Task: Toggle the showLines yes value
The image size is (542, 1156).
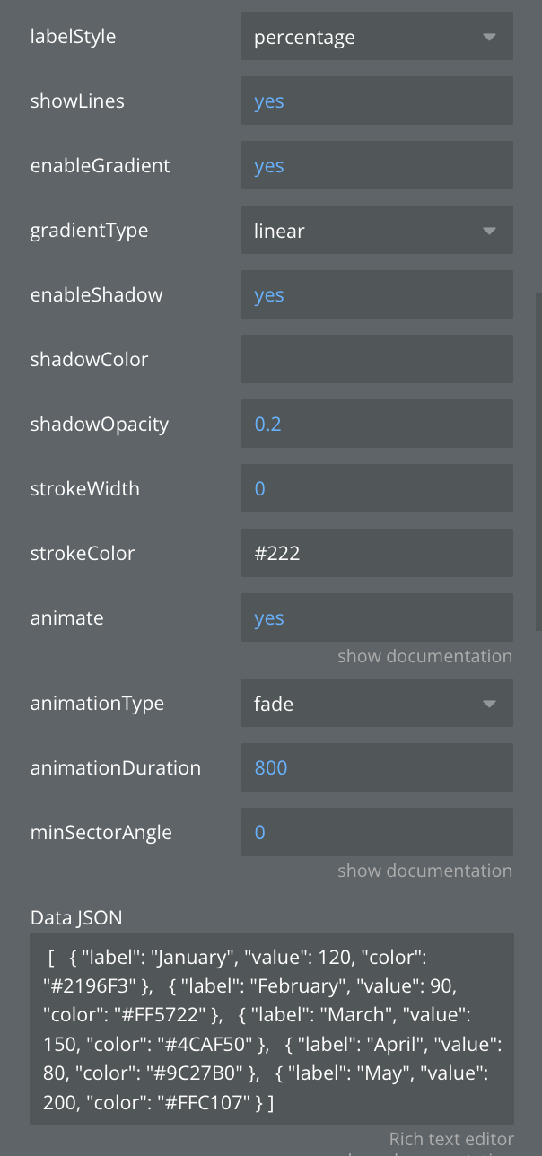Action: (376, 101)
